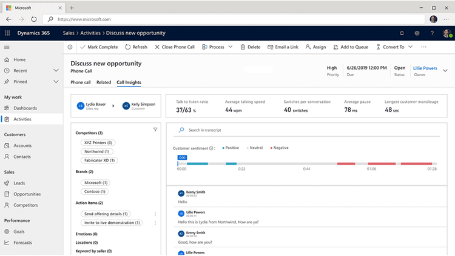Open a new browser tab
The image size is (455, 256).
coord(72,8)
